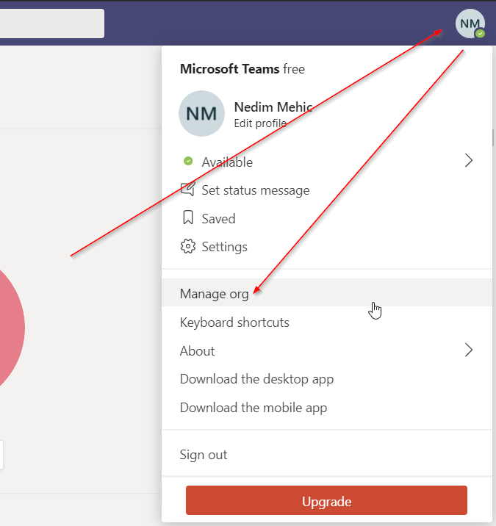This screenshot has height=526, width=496.
Task: Open Settings via the gear icon
Action: click(x=188, y=247)
